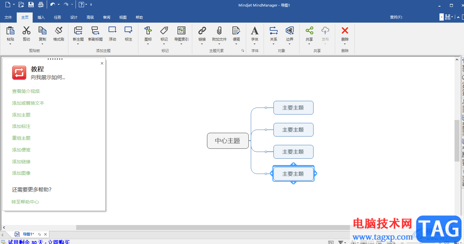Switch to the 任务 ribbon tab
Screen dimensions: 464x244
click(58, 17)
